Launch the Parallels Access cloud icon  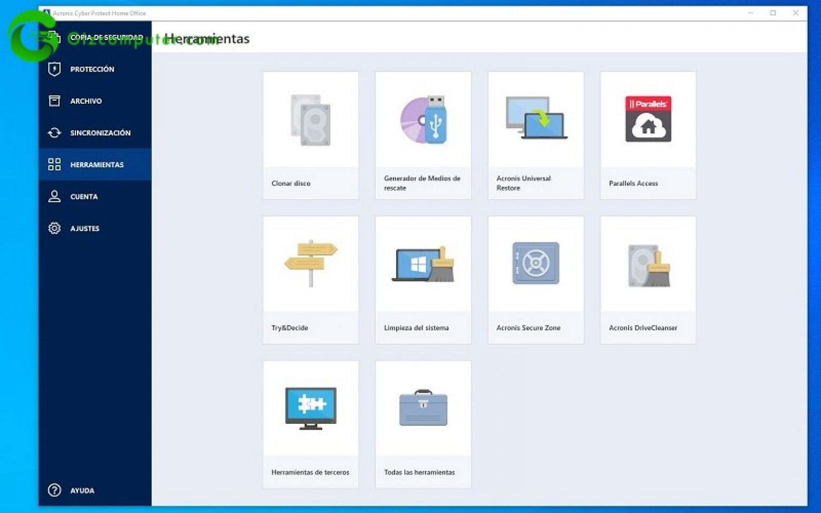coord(648,119)
